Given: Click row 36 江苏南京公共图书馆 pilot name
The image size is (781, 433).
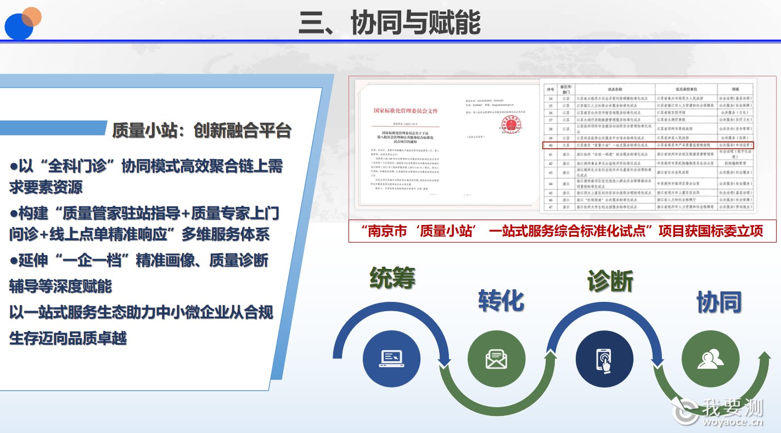Looking at the screenshot, I should point(609,113).
